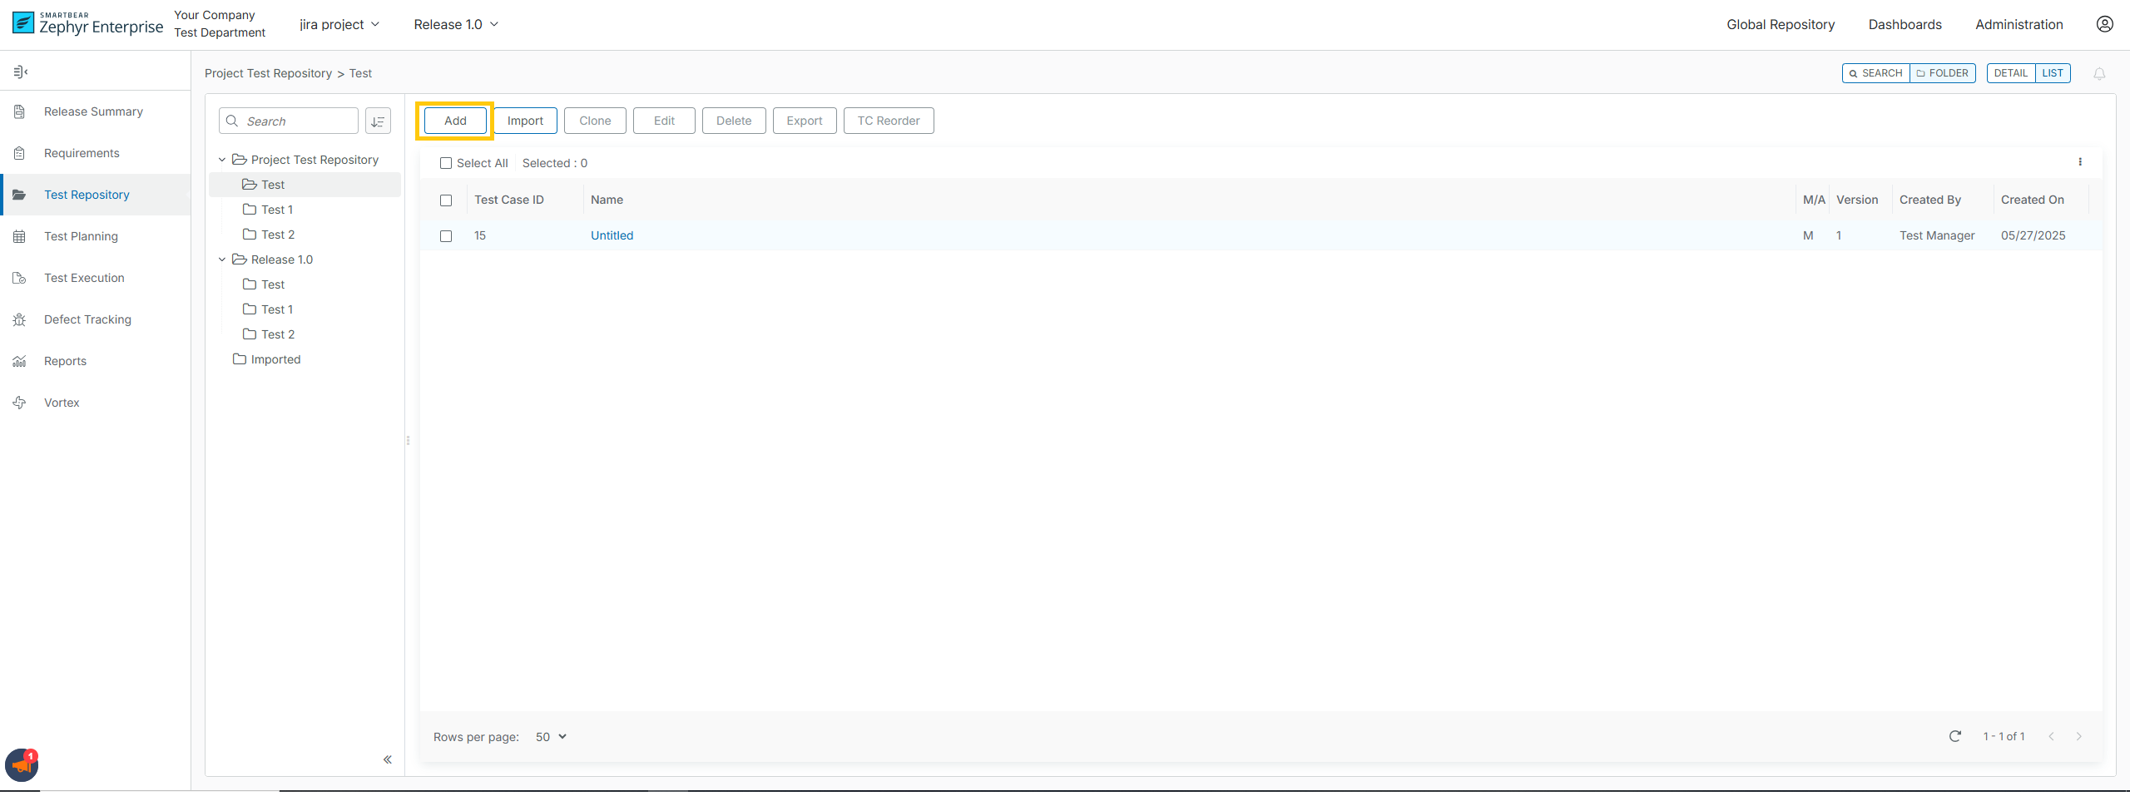Click the sort icon beside the folder search
This screenshot has height=796, width=2130.
tap(378, 121)
